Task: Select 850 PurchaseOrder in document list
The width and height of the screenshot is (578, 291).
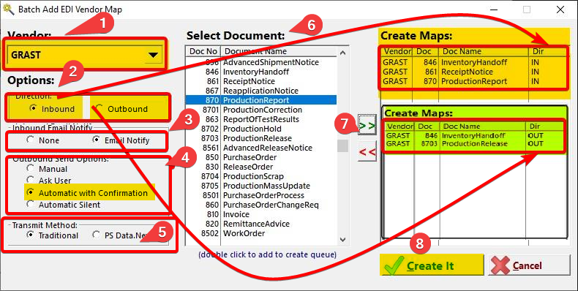Action: point(261,157)
